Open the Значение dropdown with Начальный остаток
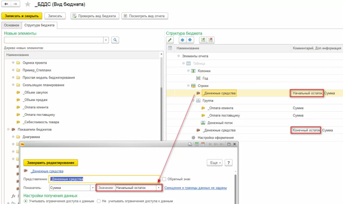 (x=159, y=188)
